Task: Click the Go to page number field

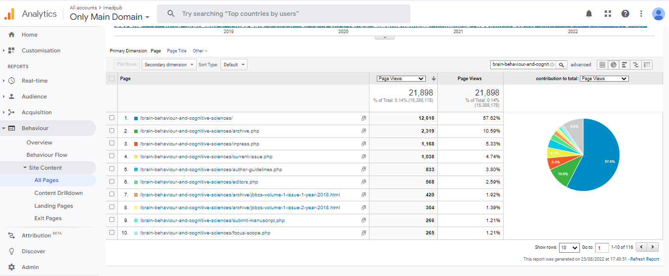Action: point(602,247)
